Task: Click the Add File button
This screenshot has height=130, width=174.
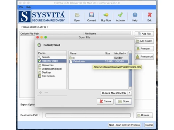Action: click(x=144, y=34)
